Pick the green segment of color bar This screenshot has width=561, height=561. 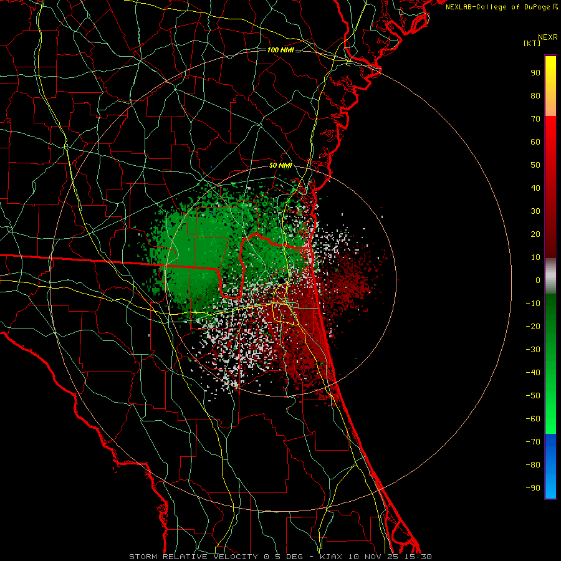(550, 364)
